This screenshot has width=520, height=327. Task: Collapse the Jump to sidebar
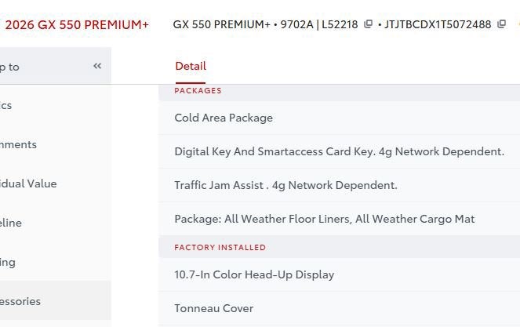tap(97, 66)
